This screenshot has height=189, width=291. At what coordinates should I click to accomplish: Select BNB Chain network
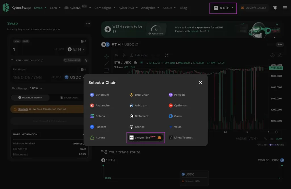139,95
